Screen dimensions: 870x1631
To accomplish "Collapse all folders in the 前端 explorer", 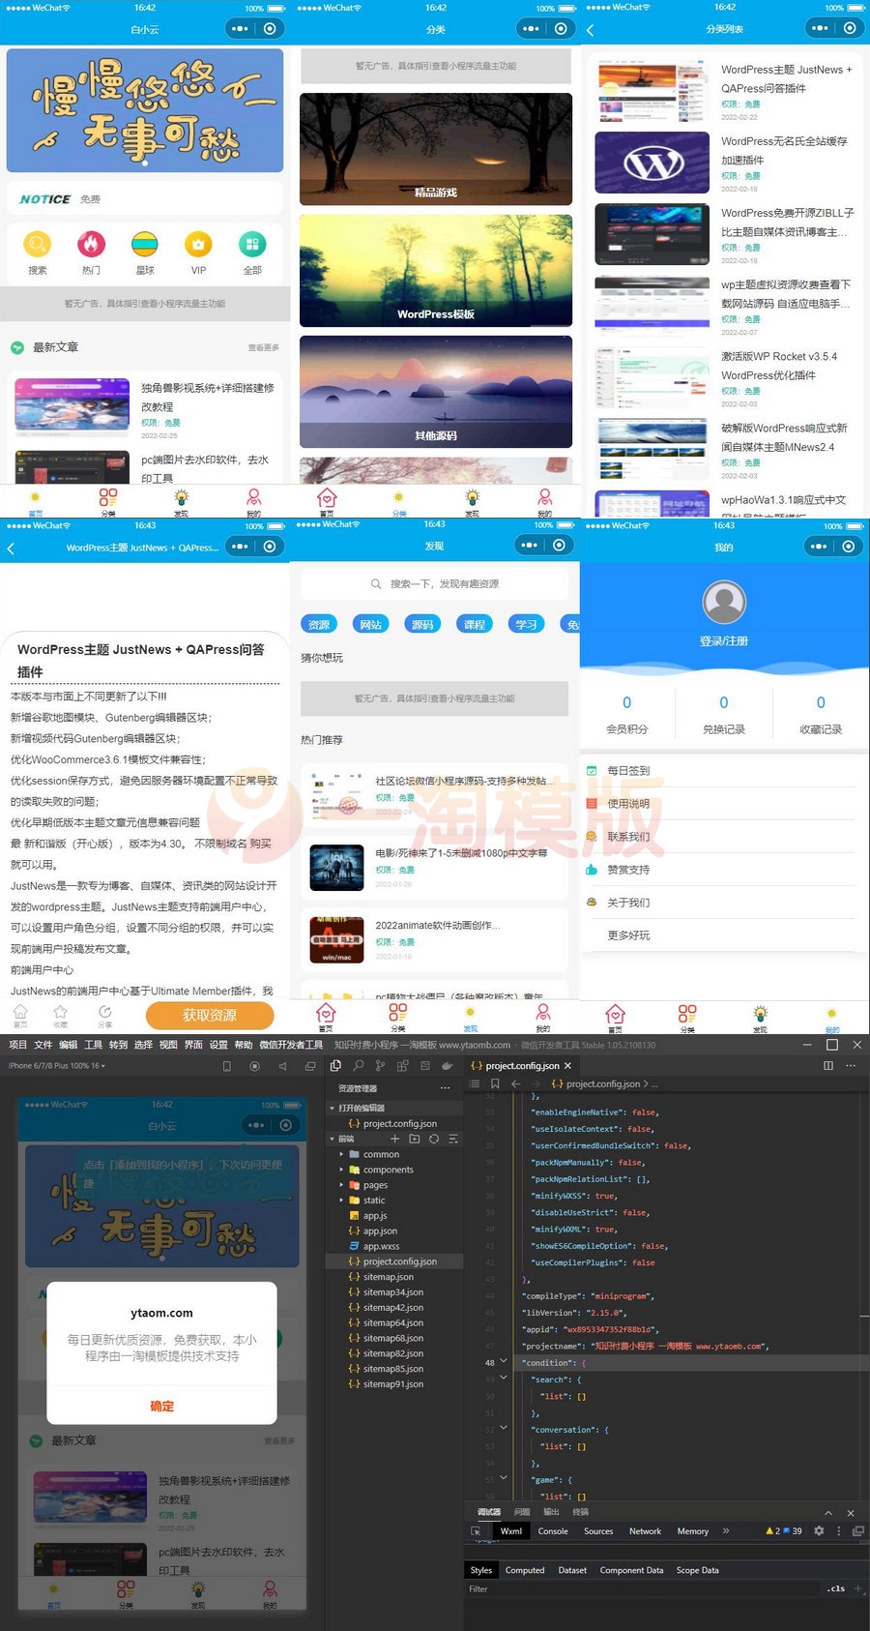I will click(453, 1139).
